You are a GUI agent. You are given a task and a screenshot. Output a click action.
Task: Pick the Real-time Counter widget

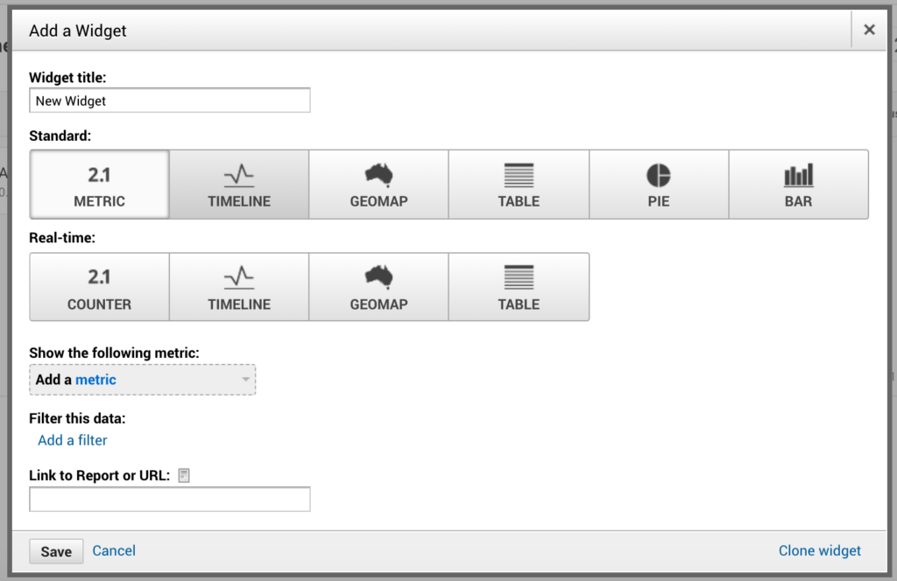coord(100,287)
